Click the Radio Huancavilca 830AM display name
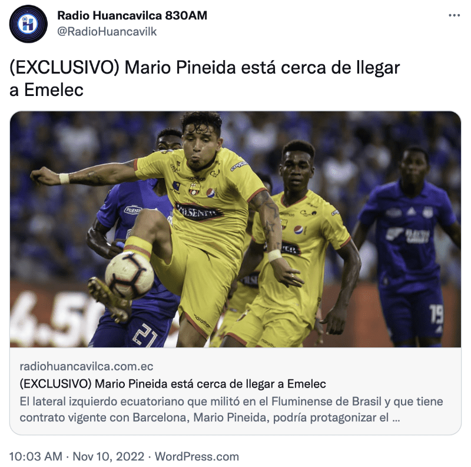 pos(132,15)
